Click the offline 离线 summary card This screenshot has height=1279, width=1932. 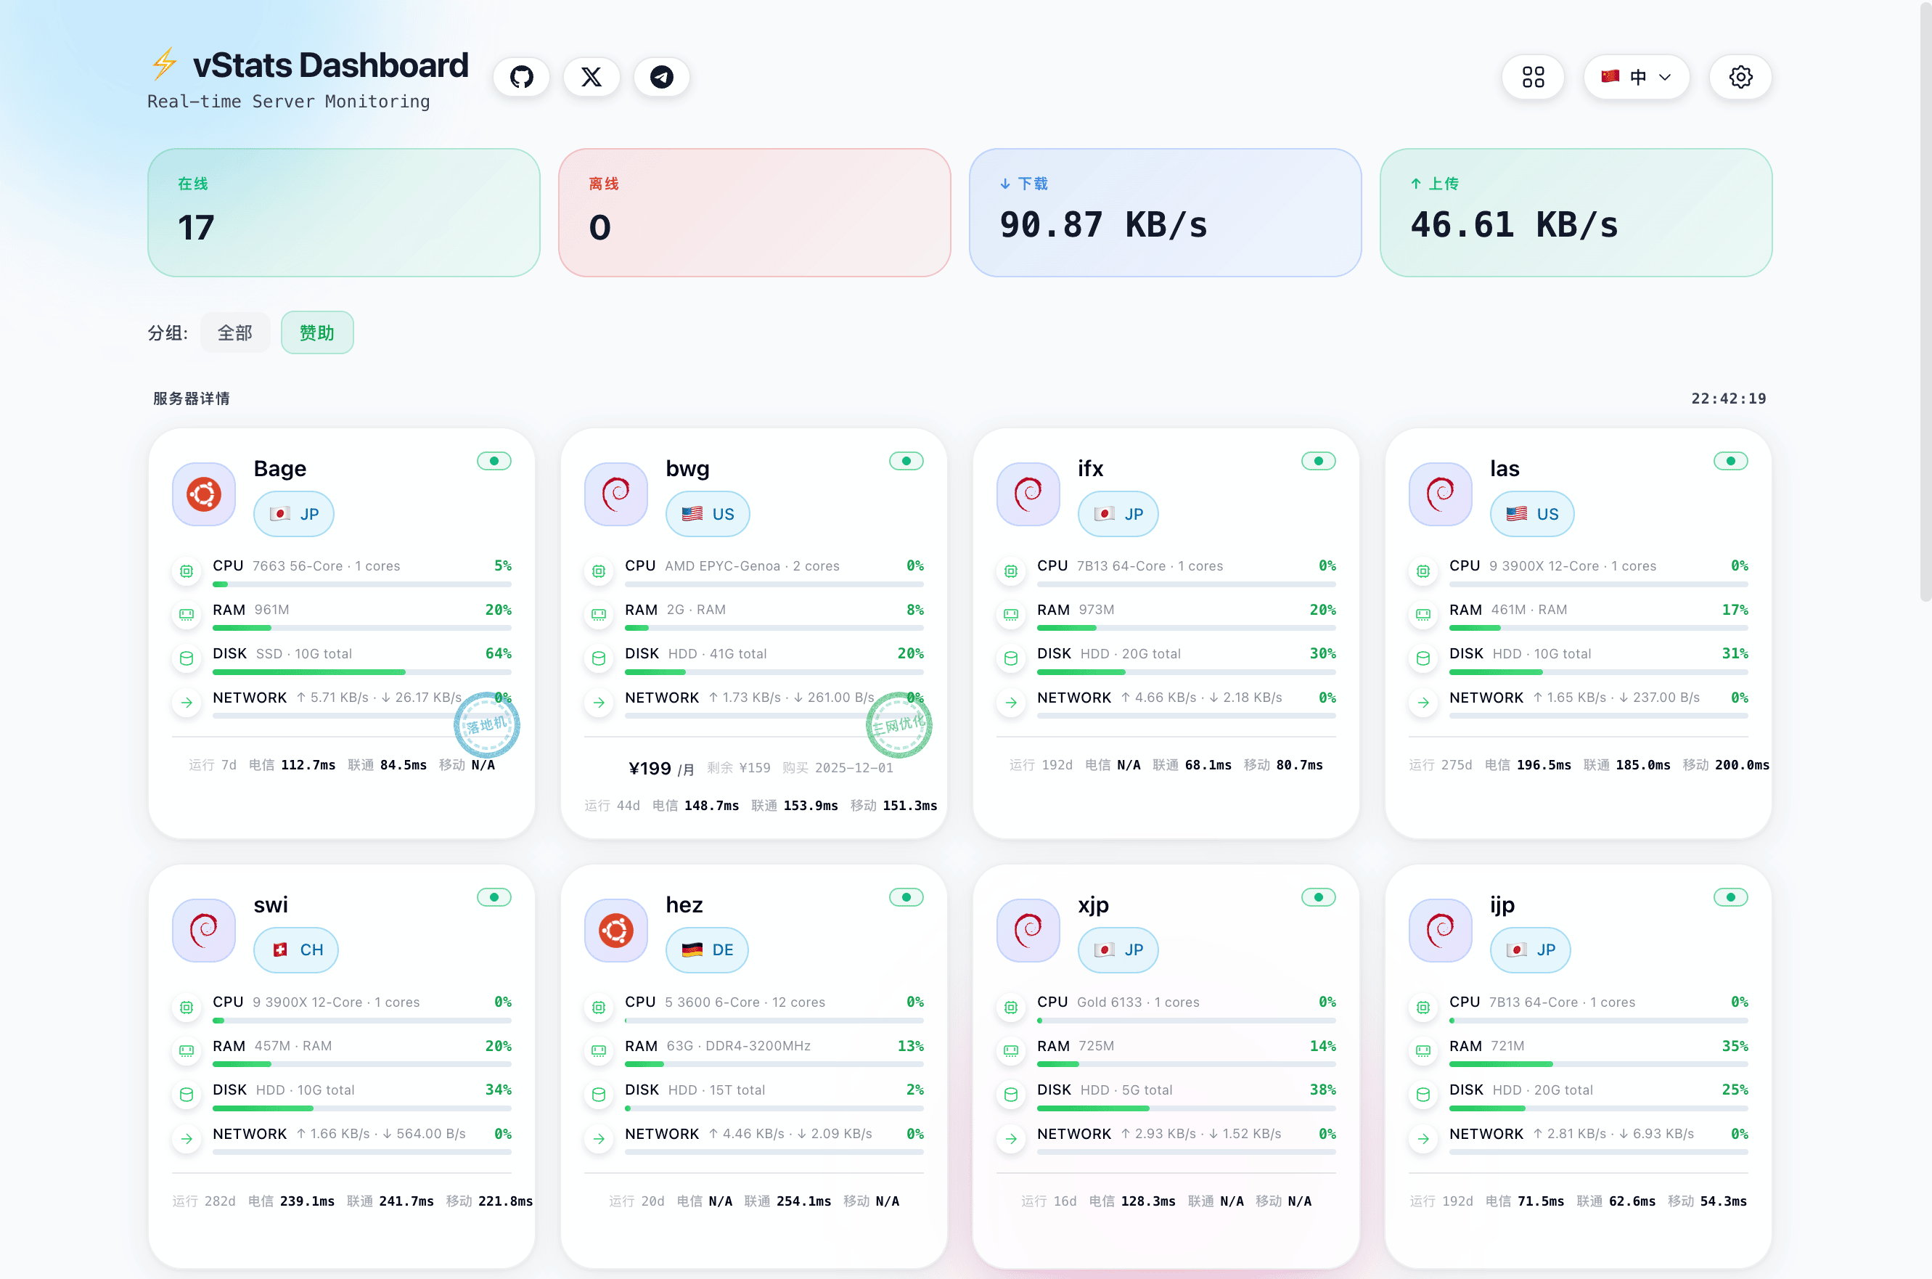tap(753, 212)
